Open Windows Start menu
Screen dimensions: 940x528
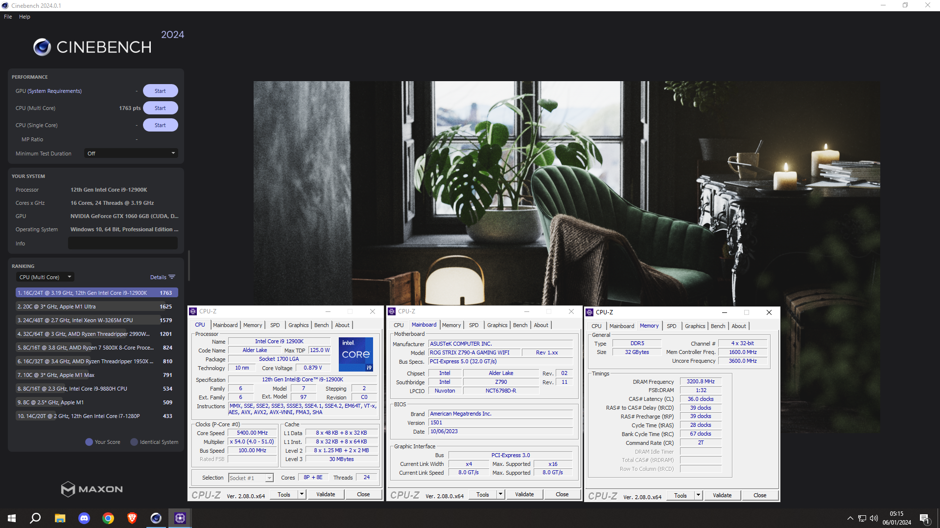[12, 518]
